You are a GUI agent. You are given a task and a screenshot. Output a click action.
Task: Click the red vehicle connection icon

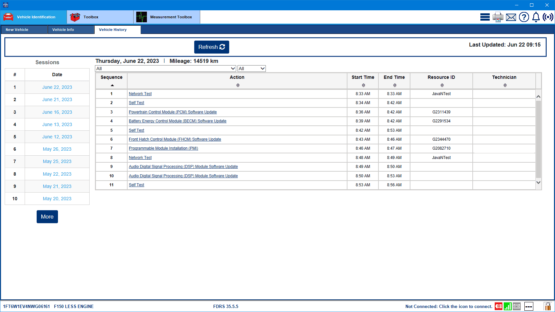[498, 306]
